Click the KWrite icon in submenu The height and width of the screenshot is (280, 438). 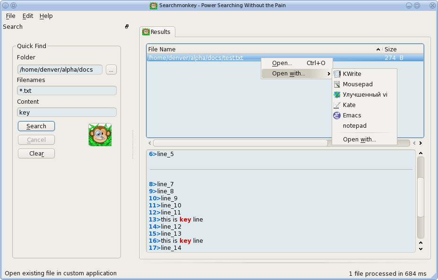[337, 74]
